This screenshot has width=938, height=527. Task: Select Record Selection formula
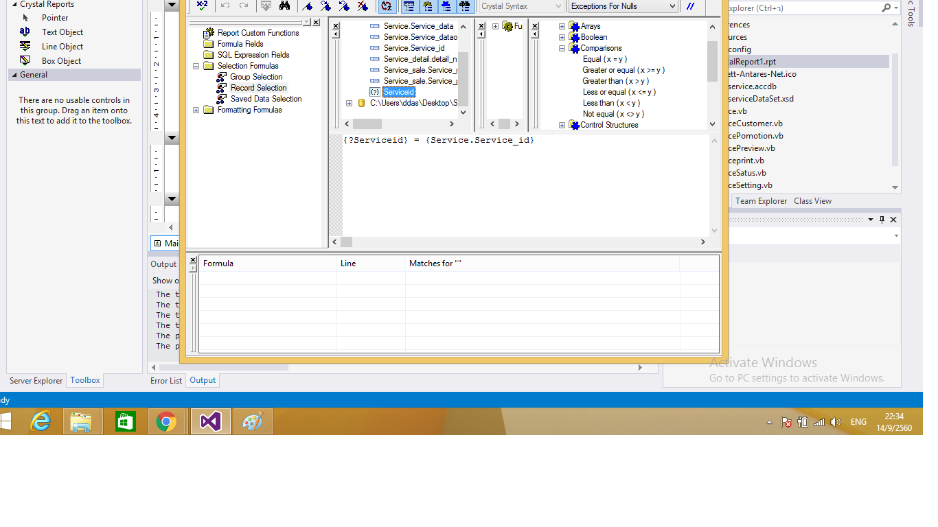coord(258,88)
